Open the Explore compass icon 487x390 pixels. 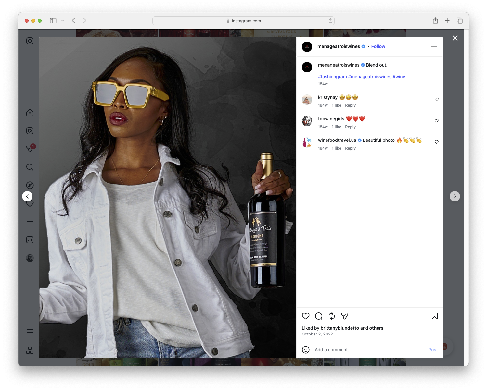(30, 185)
